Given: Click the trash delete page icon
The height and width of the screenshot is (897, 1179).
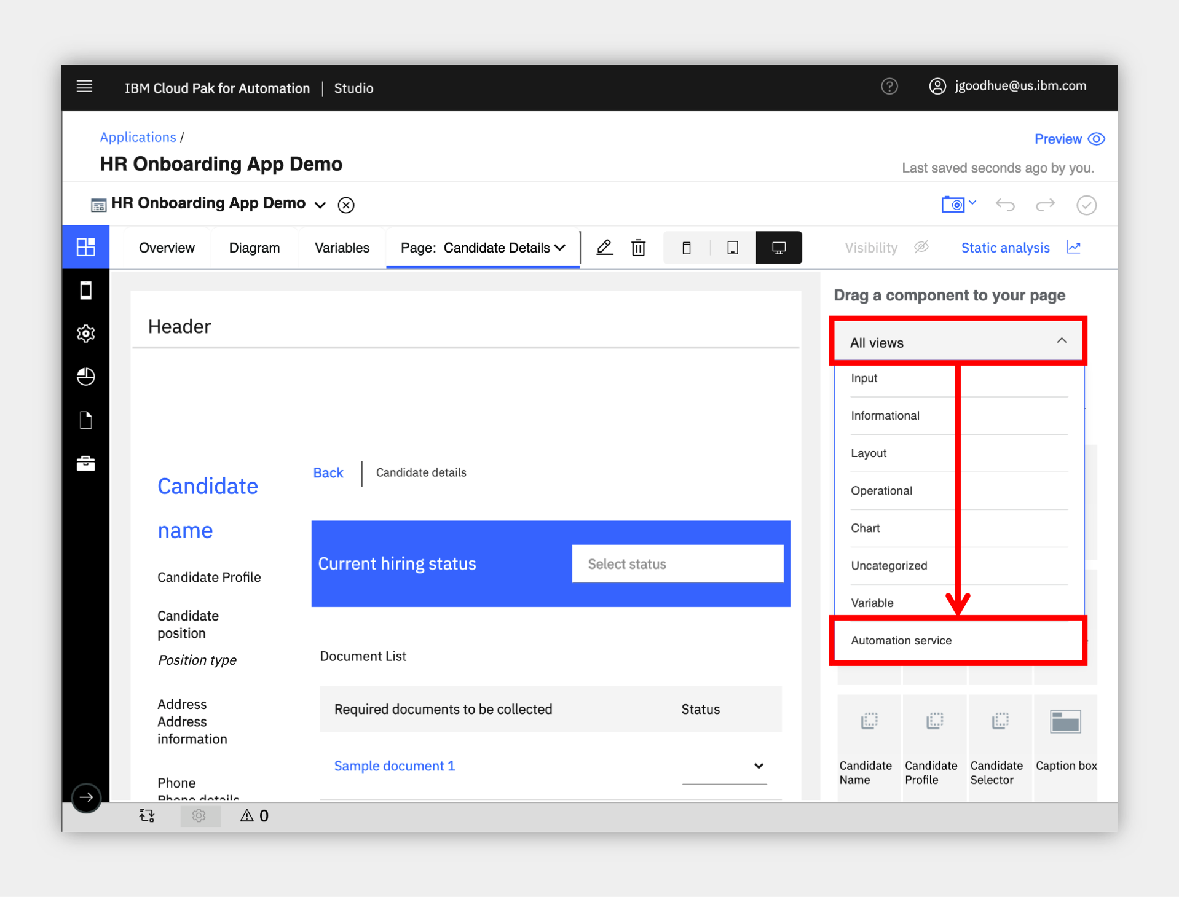Looking at the screenshot, I should 638,248.
